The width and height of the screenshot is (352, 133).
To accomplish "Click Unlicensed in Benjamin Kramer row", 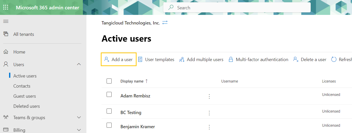I will tap(331, 125).
